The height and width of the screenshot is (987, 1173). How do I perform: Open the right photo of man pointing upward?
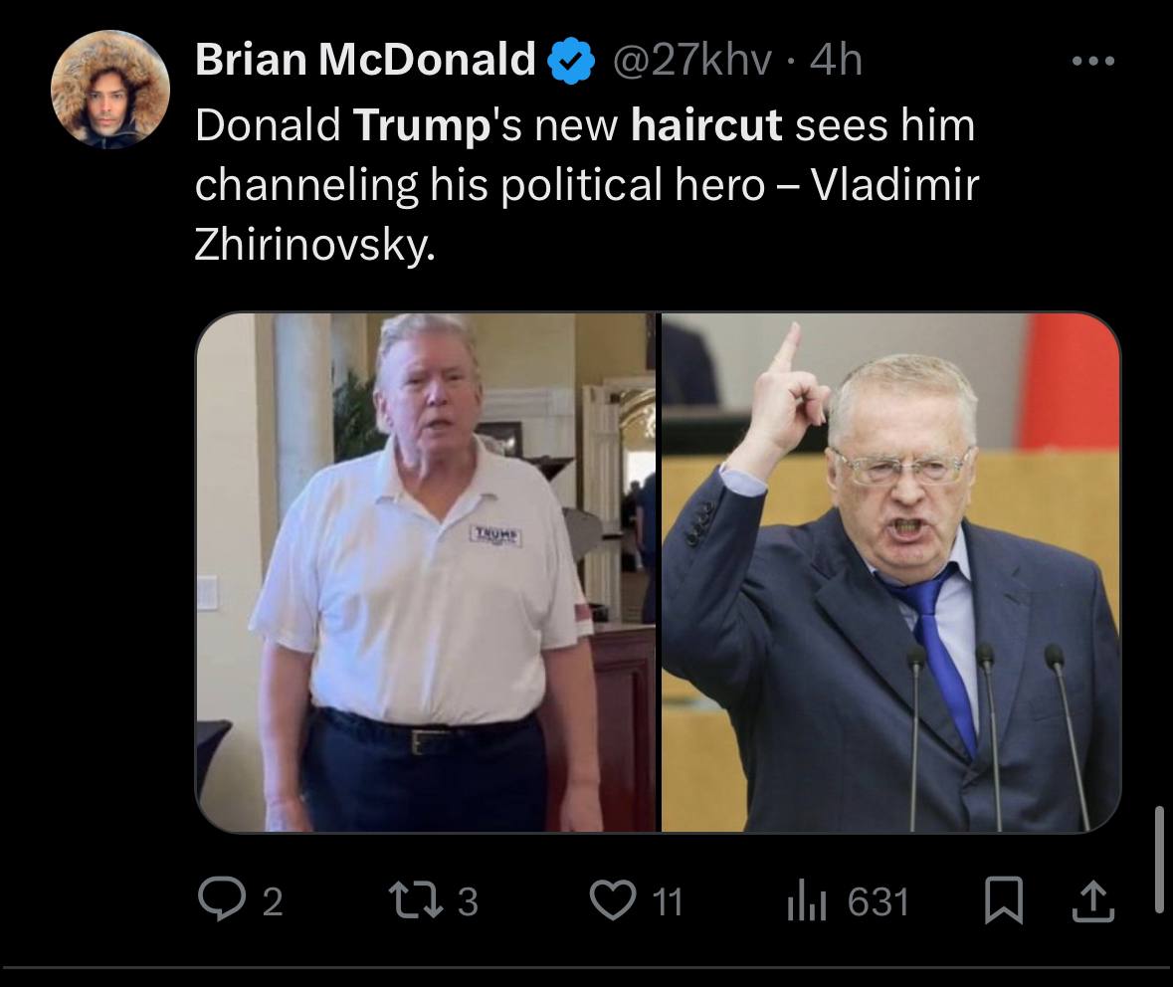click(x=890, y=572)
